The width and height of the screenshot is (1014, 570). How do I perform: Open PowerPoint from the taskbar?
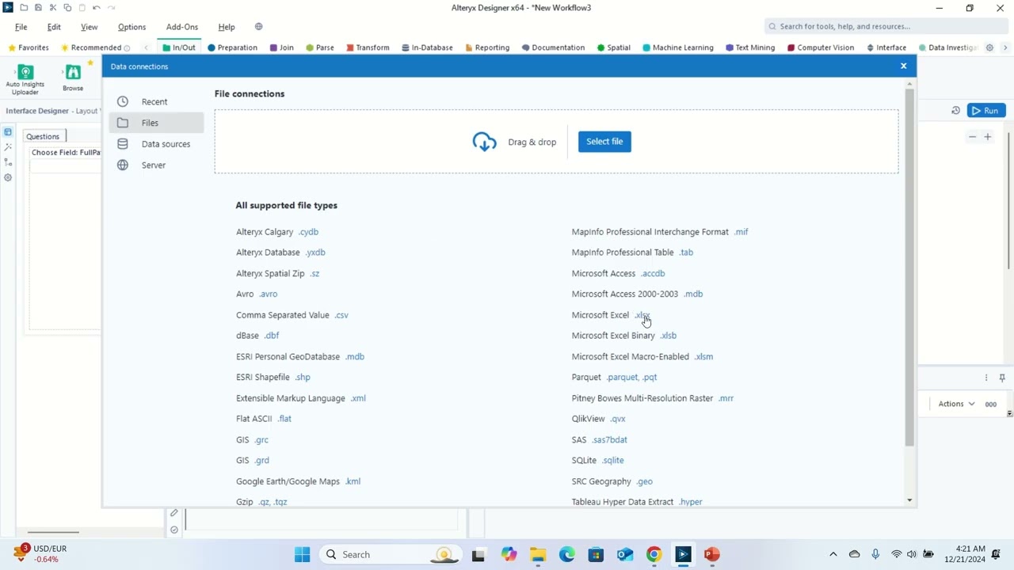point(712,555)
